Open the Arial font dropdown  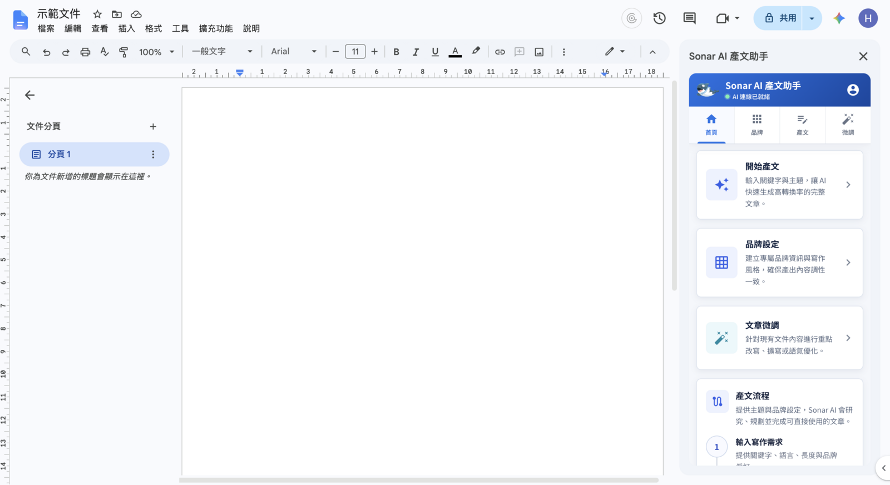pos(294,52)
